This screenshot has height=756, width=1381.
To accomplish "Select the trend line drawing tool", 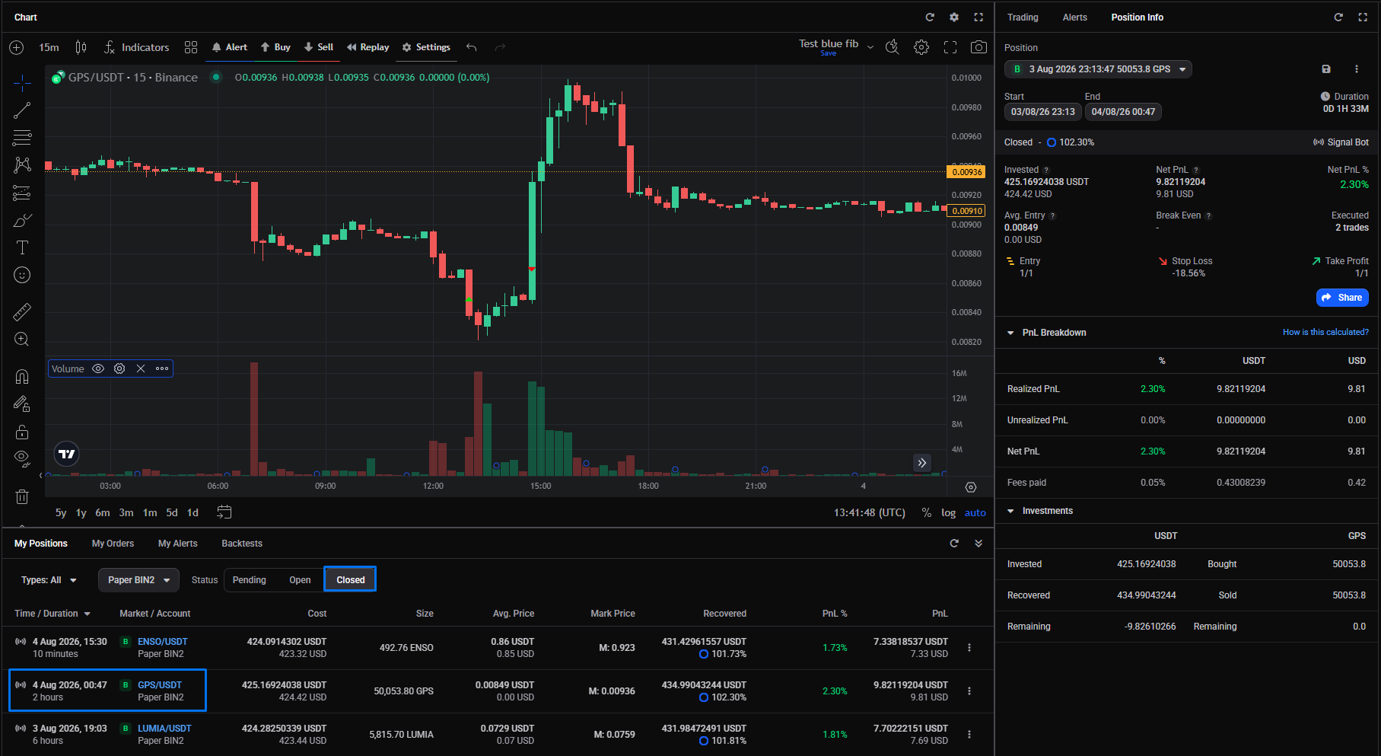I will (x=22, y=110).
